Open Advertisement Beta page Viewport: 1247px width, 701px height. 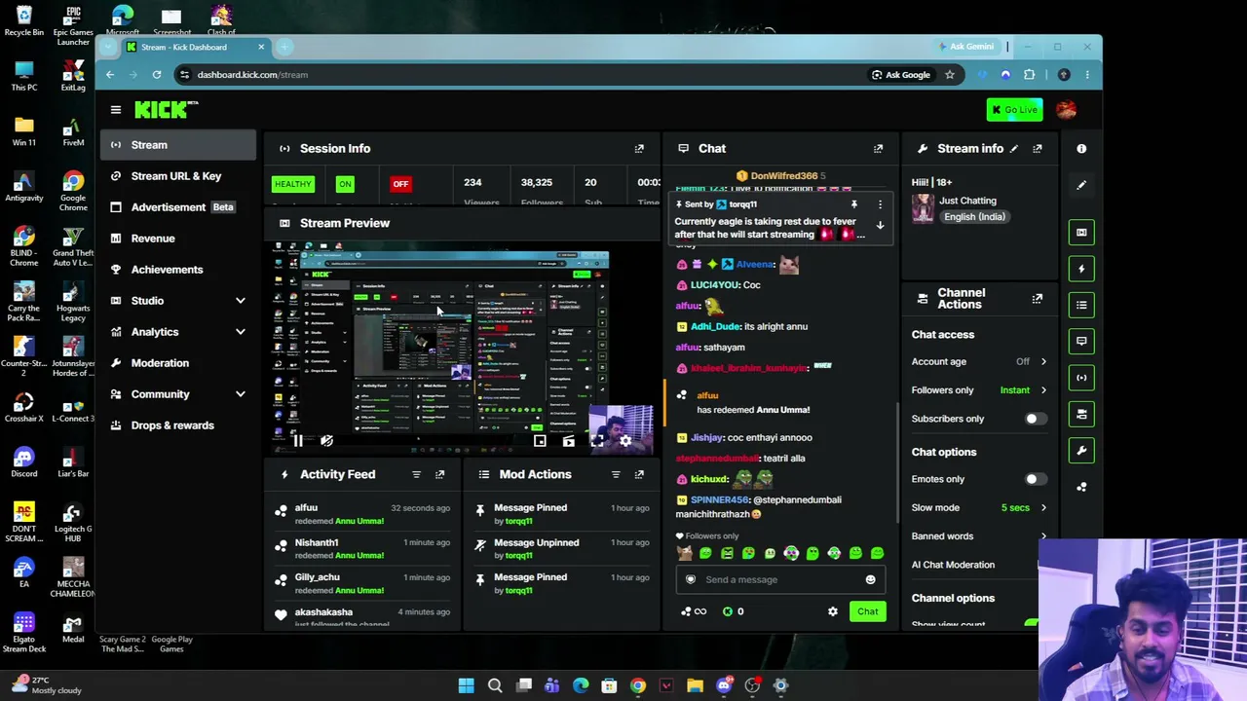point(177,207)
